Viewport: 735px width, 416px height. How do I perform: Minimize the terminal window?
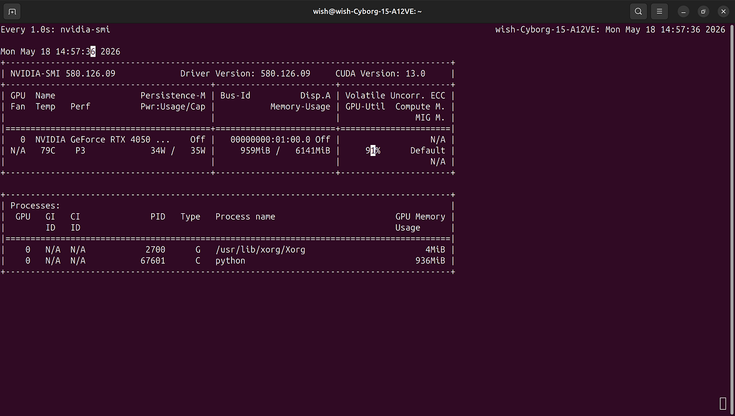(684, 11)
